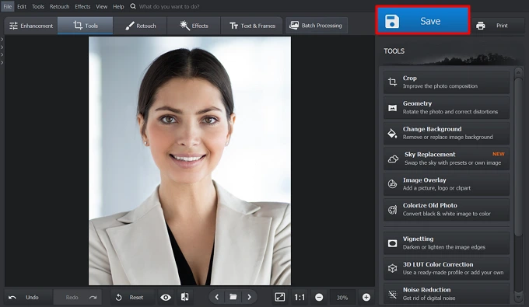Screen dimensions: 529x307
Task: Toggle the before/after split compare icon
Action: pos(184,297)
